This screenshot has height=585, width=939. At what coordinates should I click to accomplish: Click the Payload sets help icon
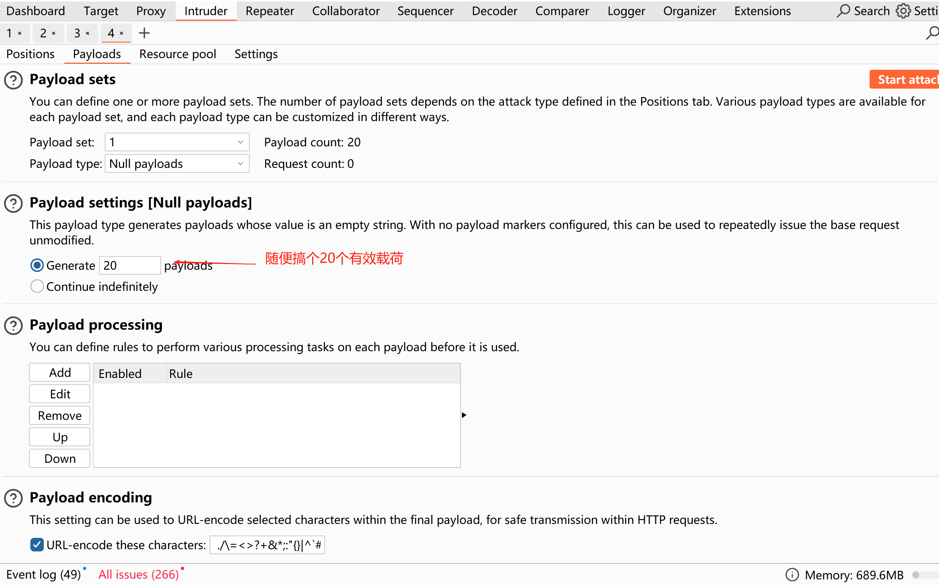pos(14,80)
